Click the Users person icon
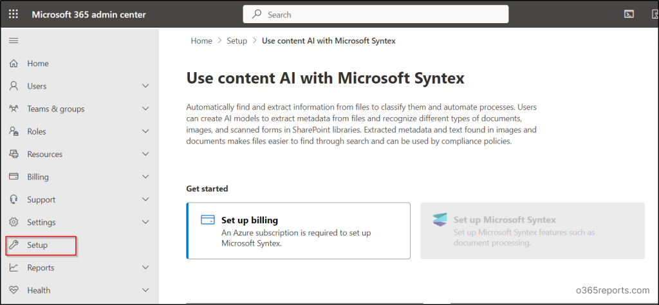The image size is (659, 305). pyautogui.click(x=14, y=86)
